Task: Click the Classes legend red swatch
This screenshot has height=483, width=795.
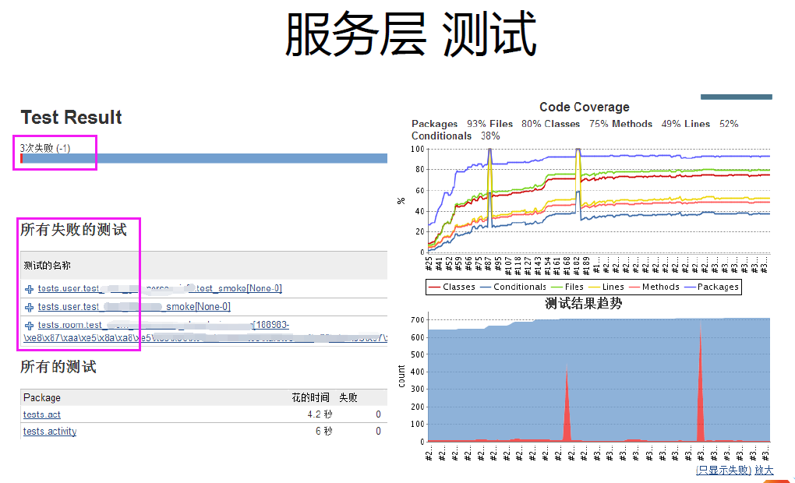Action: [x=434, y=287]
